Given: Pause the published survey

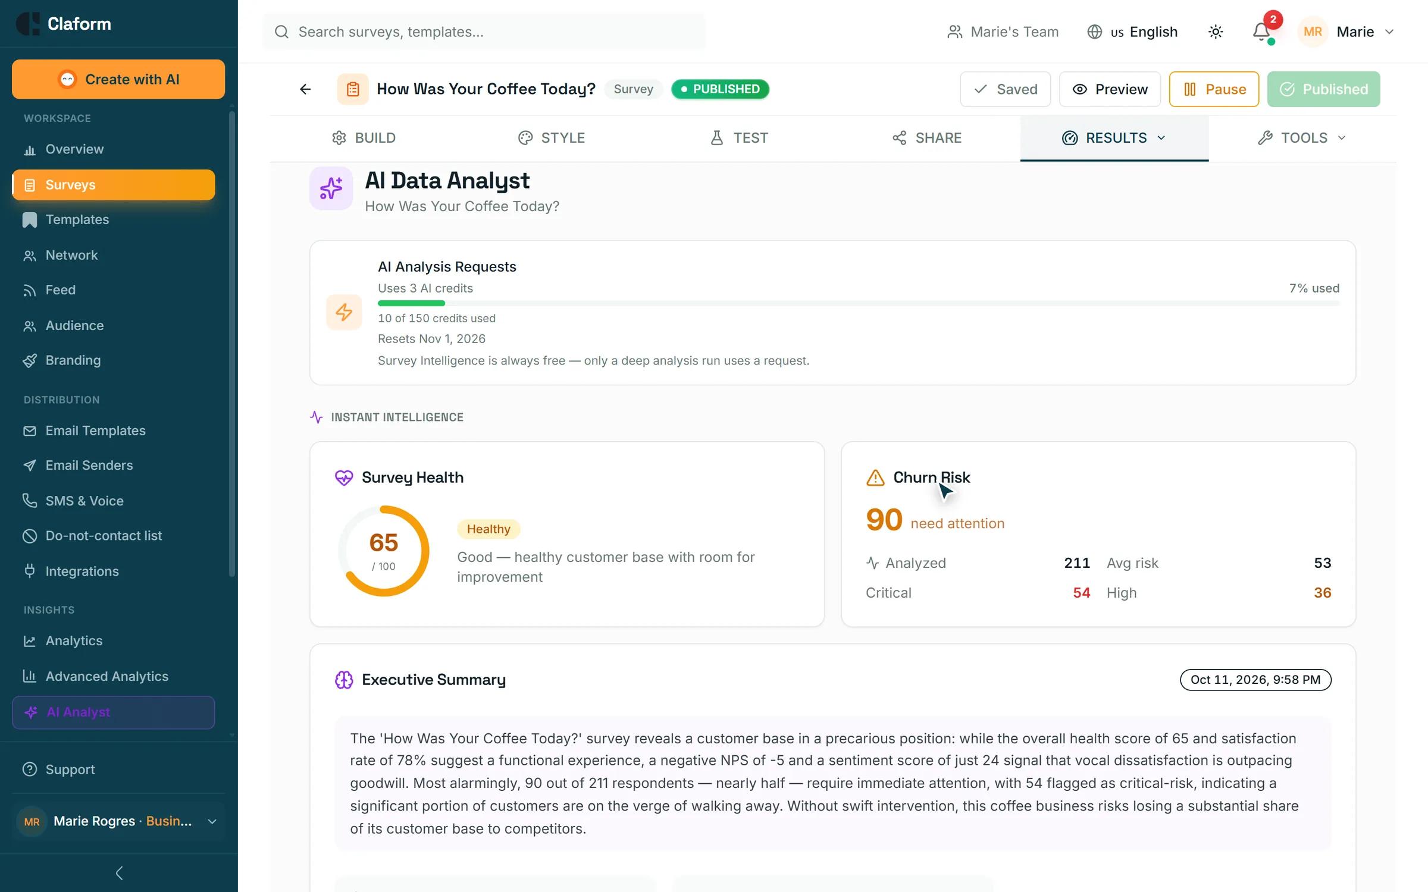Looking at the screenshot, I should click(x=1214, y=89).
